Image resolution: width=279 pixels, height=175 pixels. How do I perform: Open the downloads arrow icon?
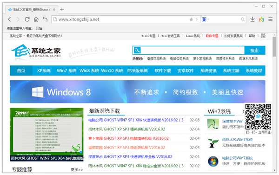click(x=252, y=19)
